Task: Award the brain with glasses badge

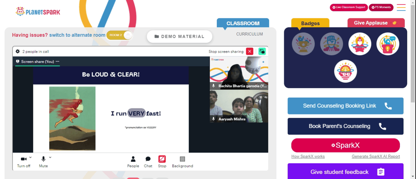Action: coord(345,71)
